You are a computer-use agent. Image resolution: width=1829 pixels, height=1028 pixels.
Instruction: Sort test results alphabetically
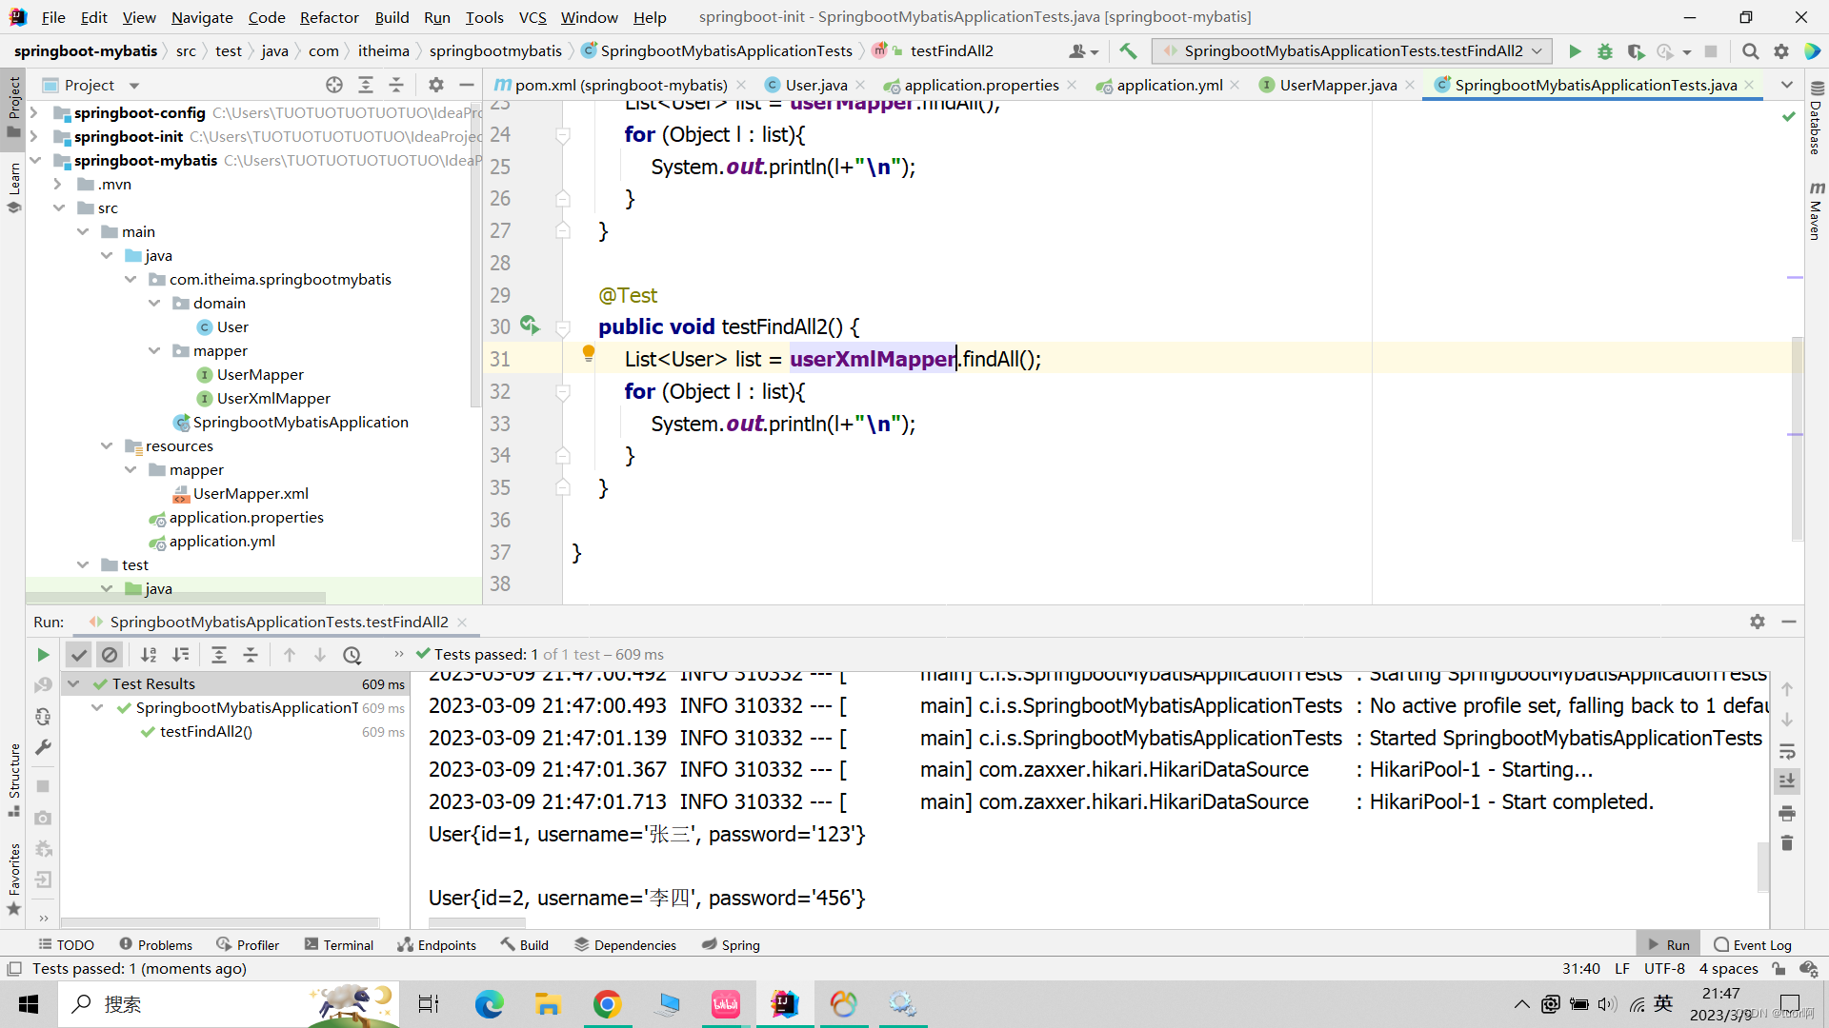(x=149, y=654)
